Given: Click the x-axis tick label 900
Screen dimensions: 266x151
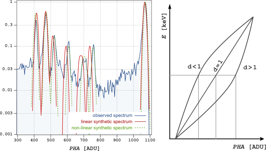Looking at the screenshot, I should [x=117, y=140].
